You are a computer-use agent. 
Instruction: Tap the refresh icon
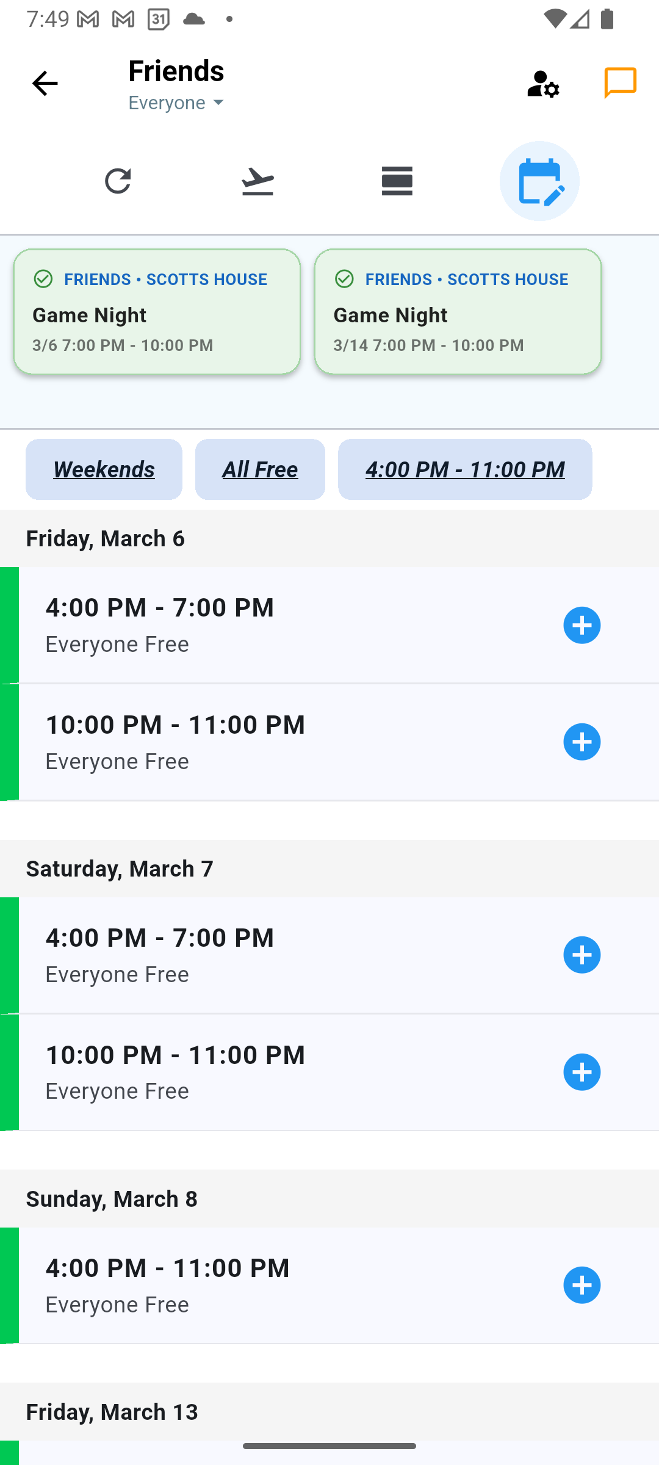[118, 181]
